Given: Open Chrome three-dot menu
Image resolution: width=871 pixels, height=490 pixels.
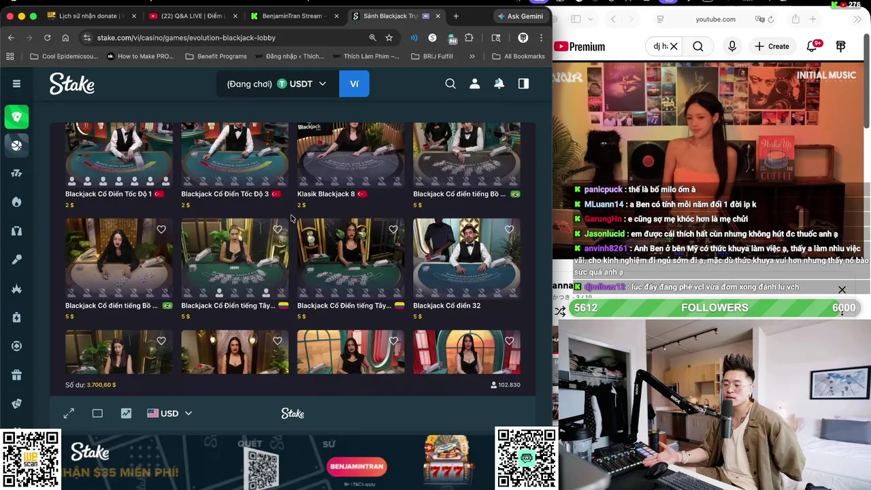Looking at the screenshot, I should pos(541,37).
